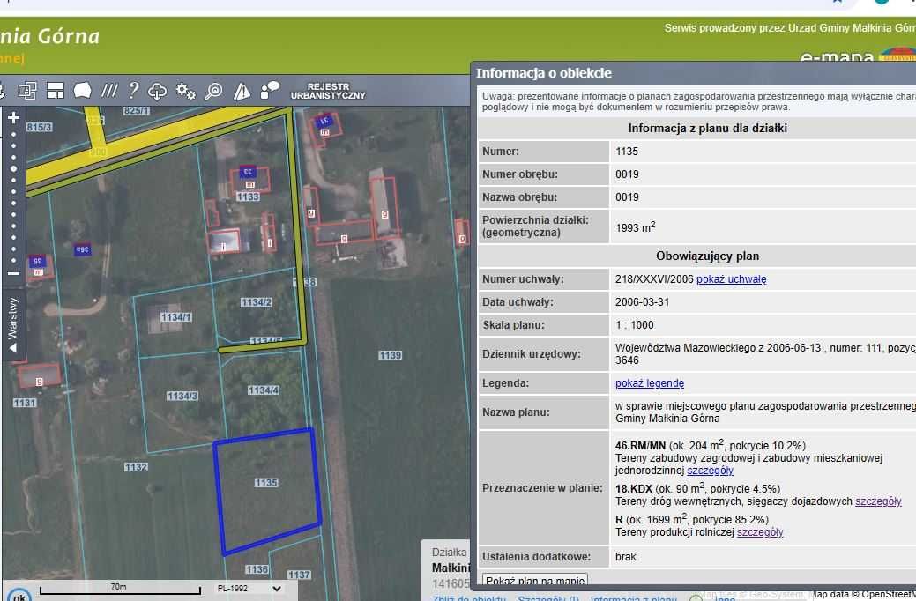Click the resolution number 218/XXXVI/2006
Viewport: 916px width, 601px height.
click(x=654, y=279)
